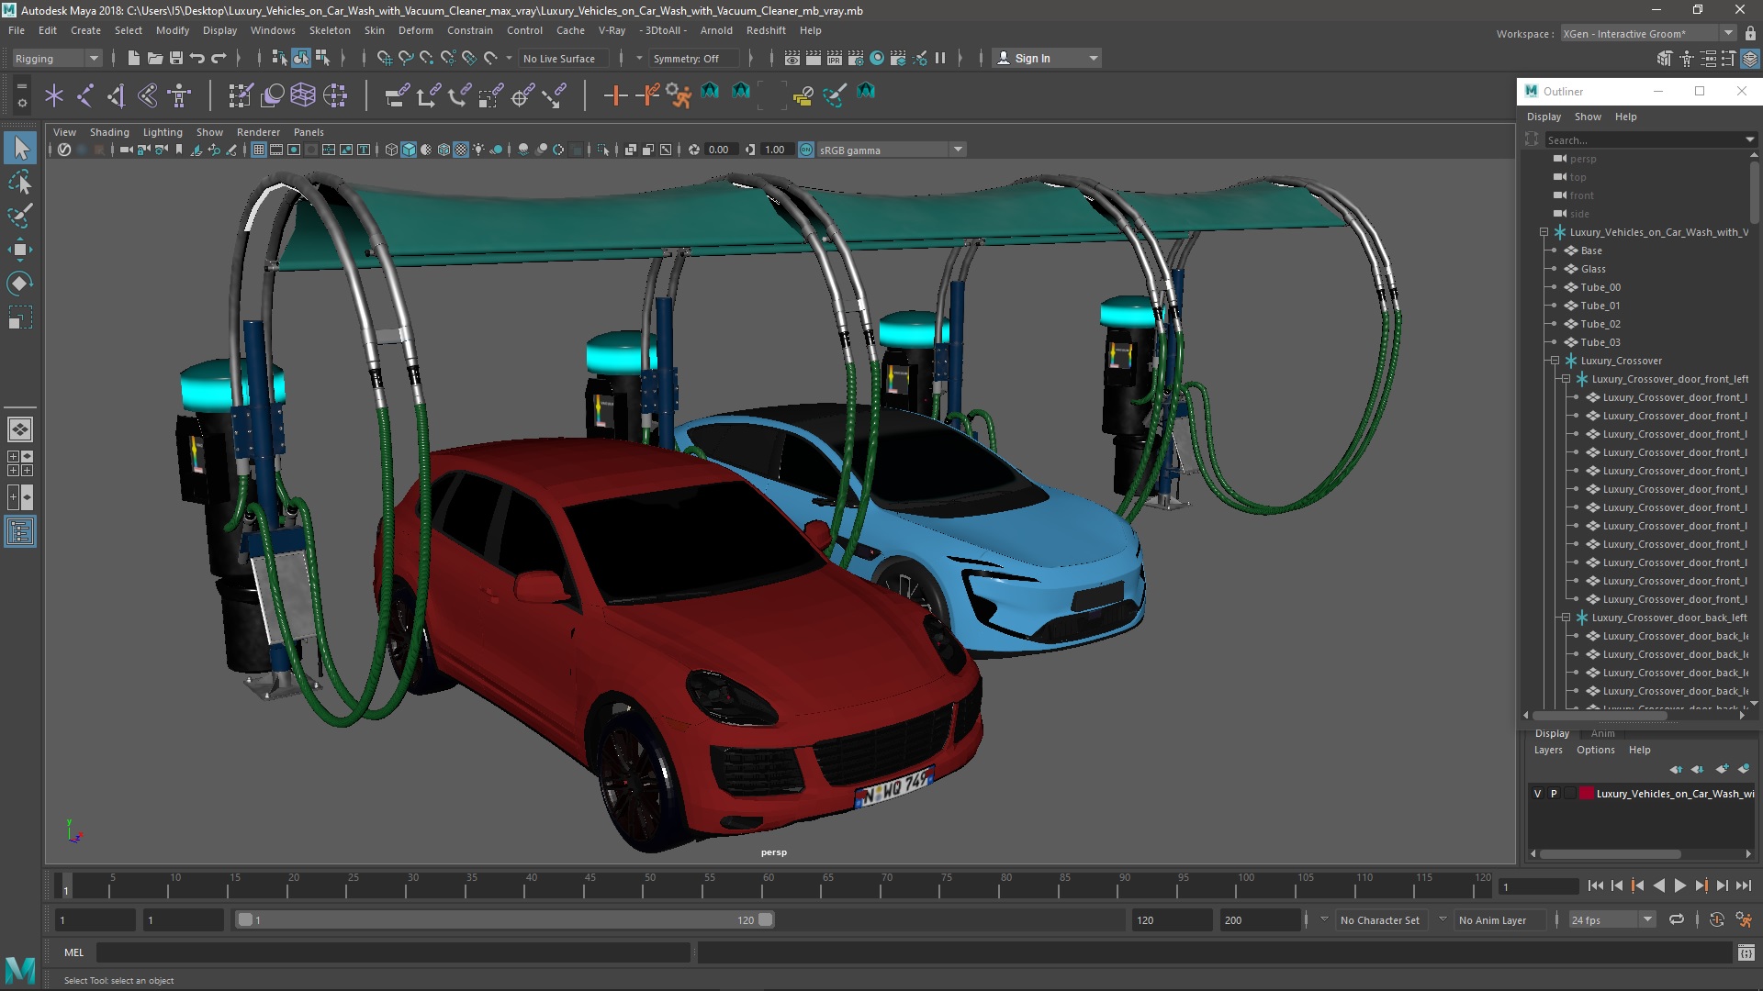Viewport: 1763px width, 991px height.
Task: Toggle looping playback mode
Action: (1677, 919)
